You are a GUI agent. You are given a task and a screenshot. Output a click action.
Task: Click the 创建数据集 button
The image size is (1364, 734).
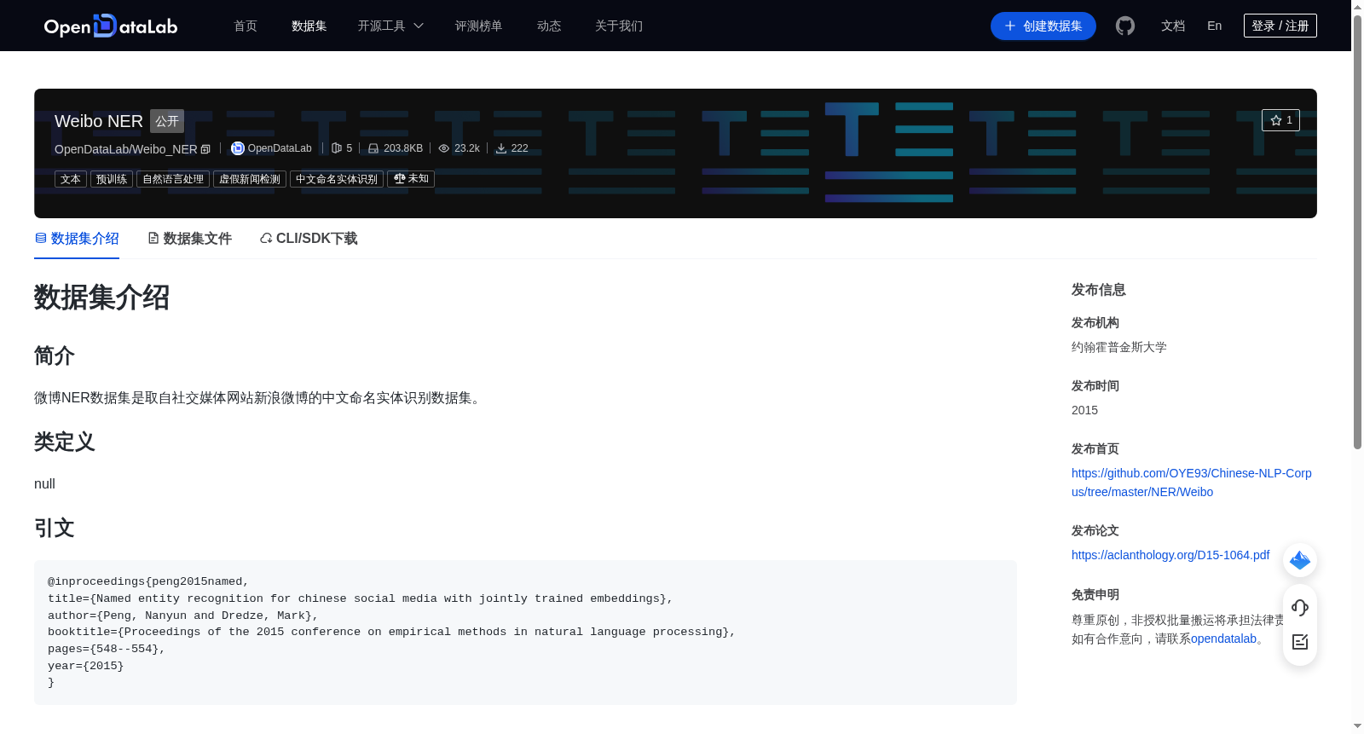[x=1043, y=26]
